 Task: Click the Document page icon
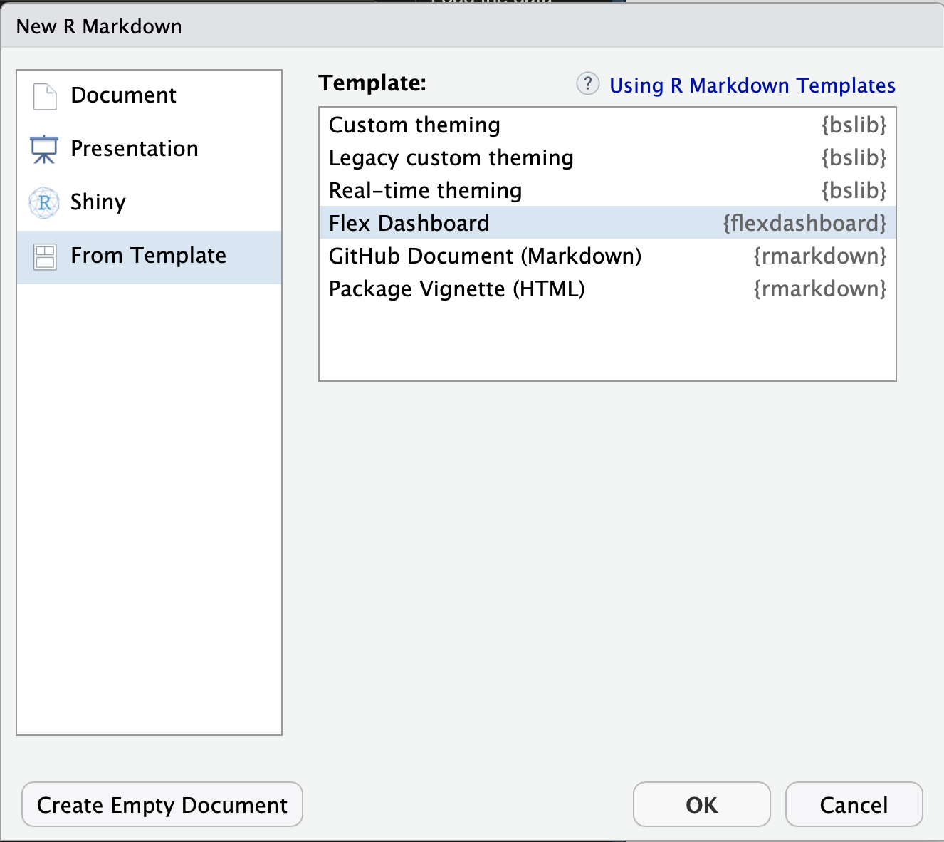[45, 96]
